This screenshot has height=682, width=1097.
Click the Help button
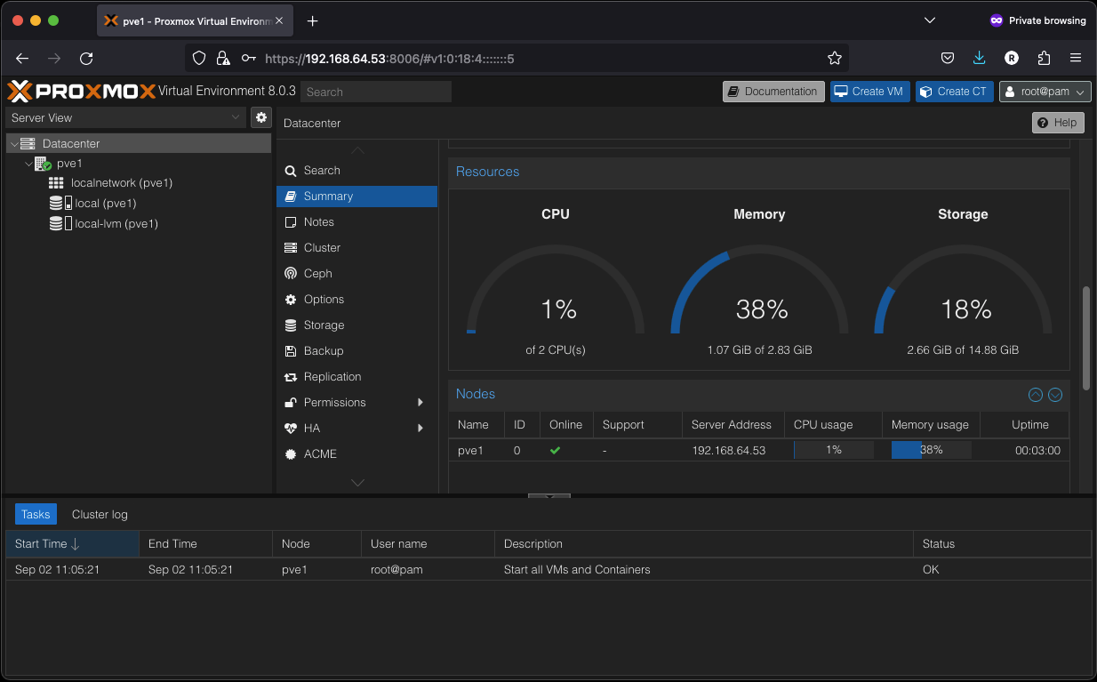[x=1058, y=123]
